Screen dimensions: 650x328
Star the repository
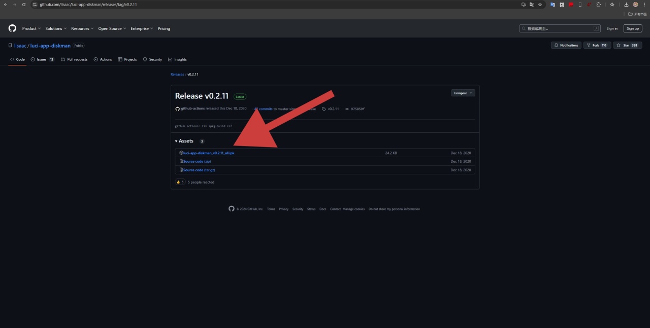pyautogui.click(x=628, y=45)
